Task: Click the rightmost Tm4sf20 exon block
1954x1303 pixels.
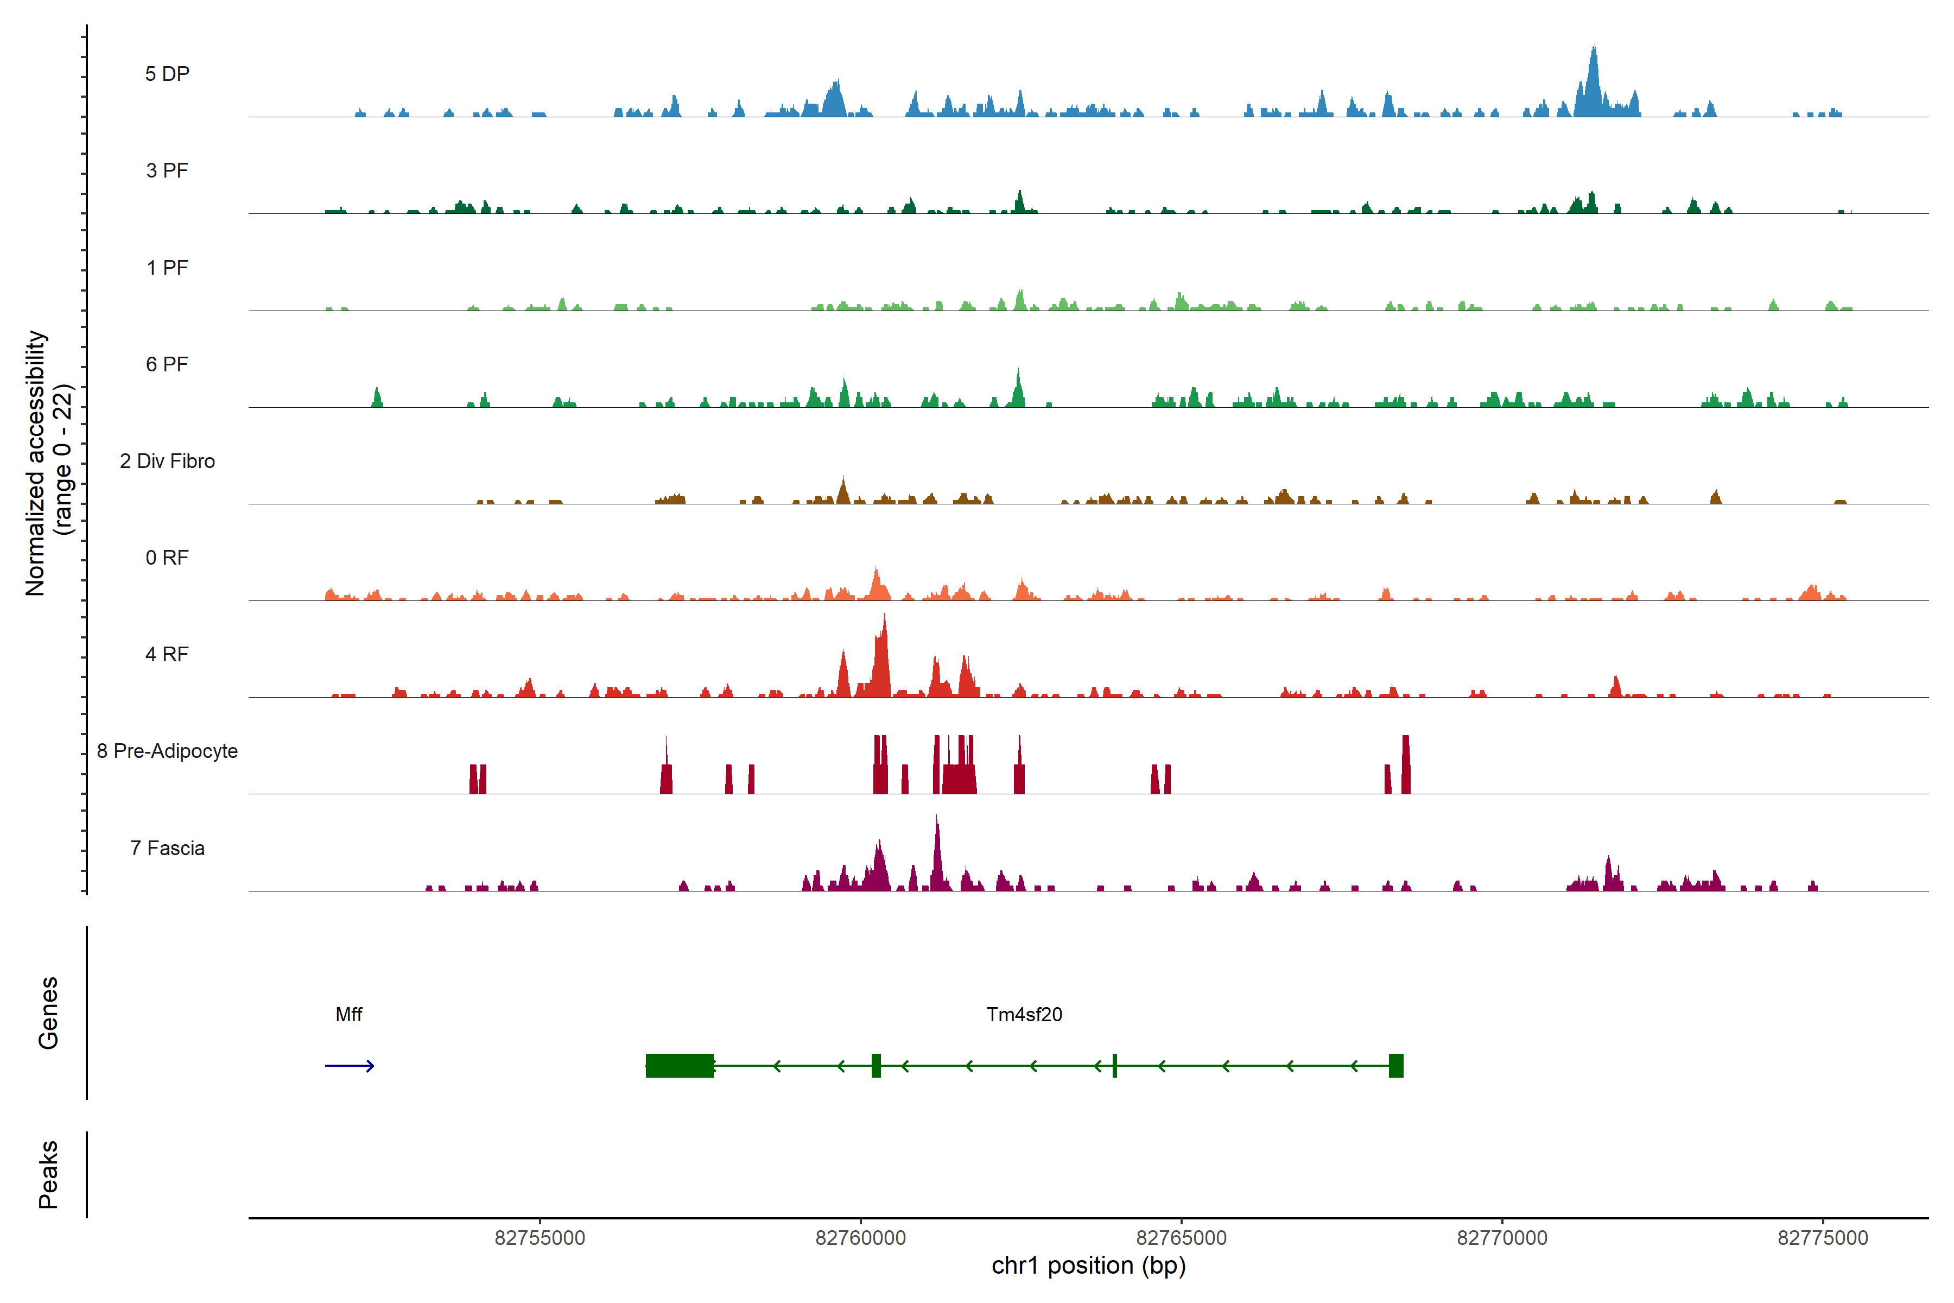Action: 1395,1066
